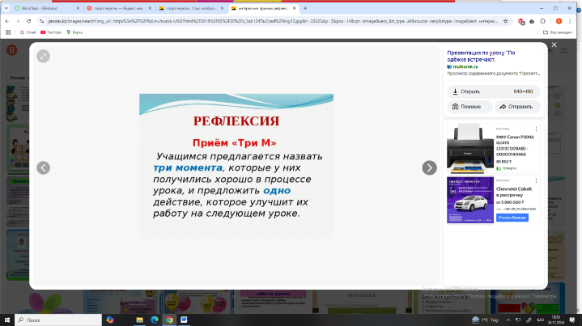This screenshot has width=582, height=326.
Task: Close the image viewer overlay
Action: click(554, 45)
